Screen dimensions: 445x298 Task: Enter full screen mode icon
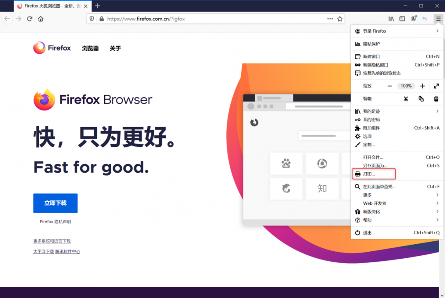click(436, 86)
